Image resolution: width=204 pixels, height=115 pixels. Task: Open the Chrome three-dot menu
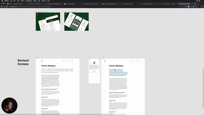(x=202, y=7)
